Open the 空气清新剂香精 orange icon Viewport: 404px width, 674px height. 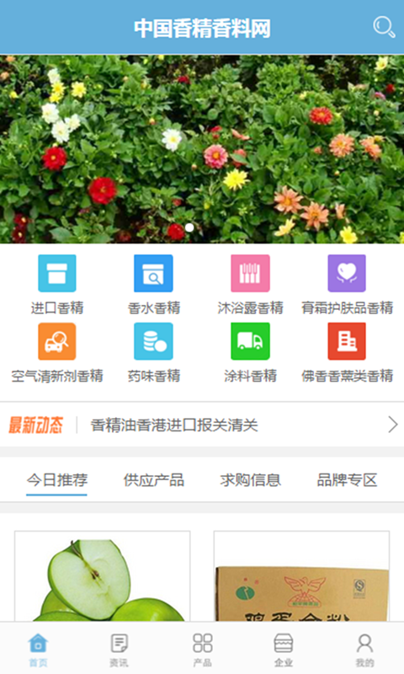tap(57, 341)
